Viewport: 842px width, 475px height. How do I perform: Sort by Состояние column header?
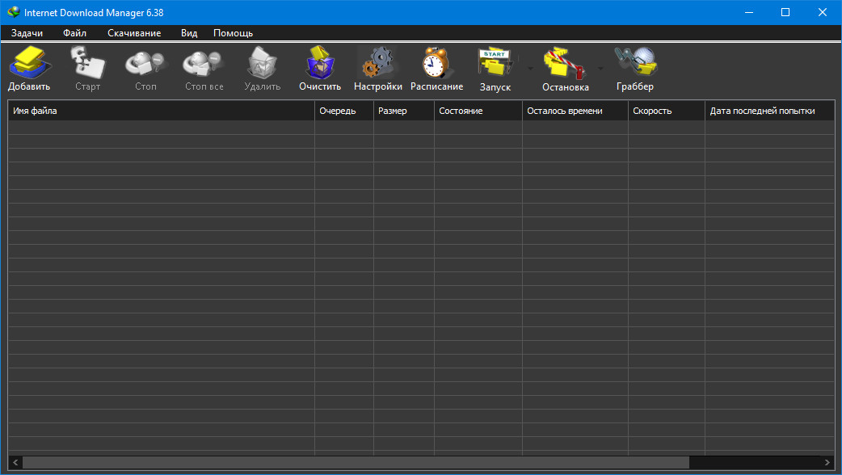click(478, 111)
